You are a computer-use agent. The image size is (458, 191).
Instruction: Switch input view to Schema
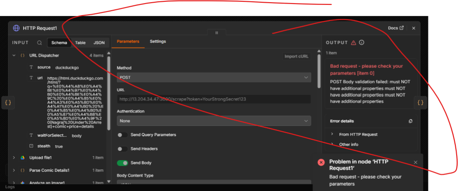pos(59,43)
